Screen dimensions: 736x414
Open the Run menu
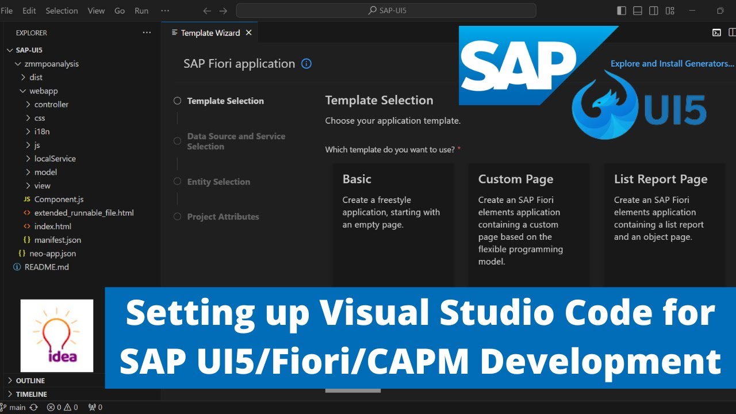[x=141, y=11]
